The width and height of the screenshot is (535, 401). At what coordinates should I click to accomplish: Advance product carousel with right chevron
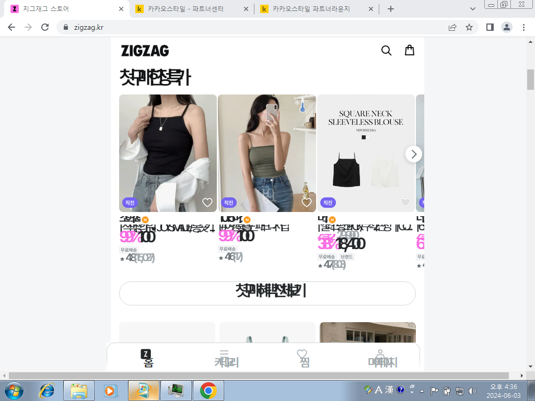(414, 154)
